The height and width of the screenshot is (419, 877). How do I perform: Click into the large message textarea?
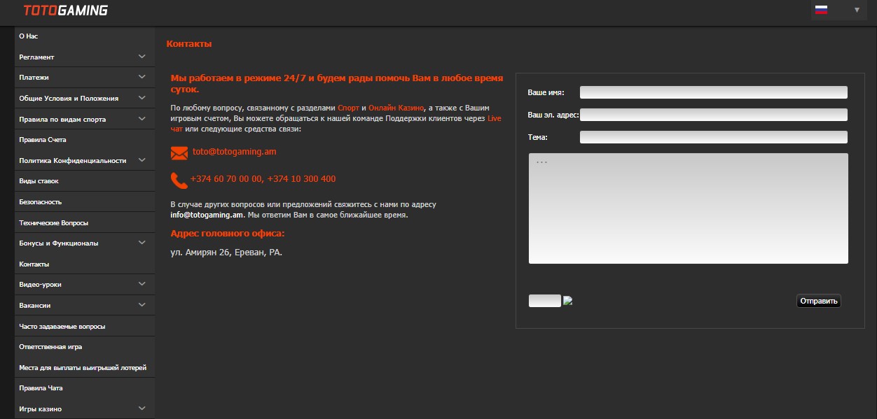click(688, 208)
